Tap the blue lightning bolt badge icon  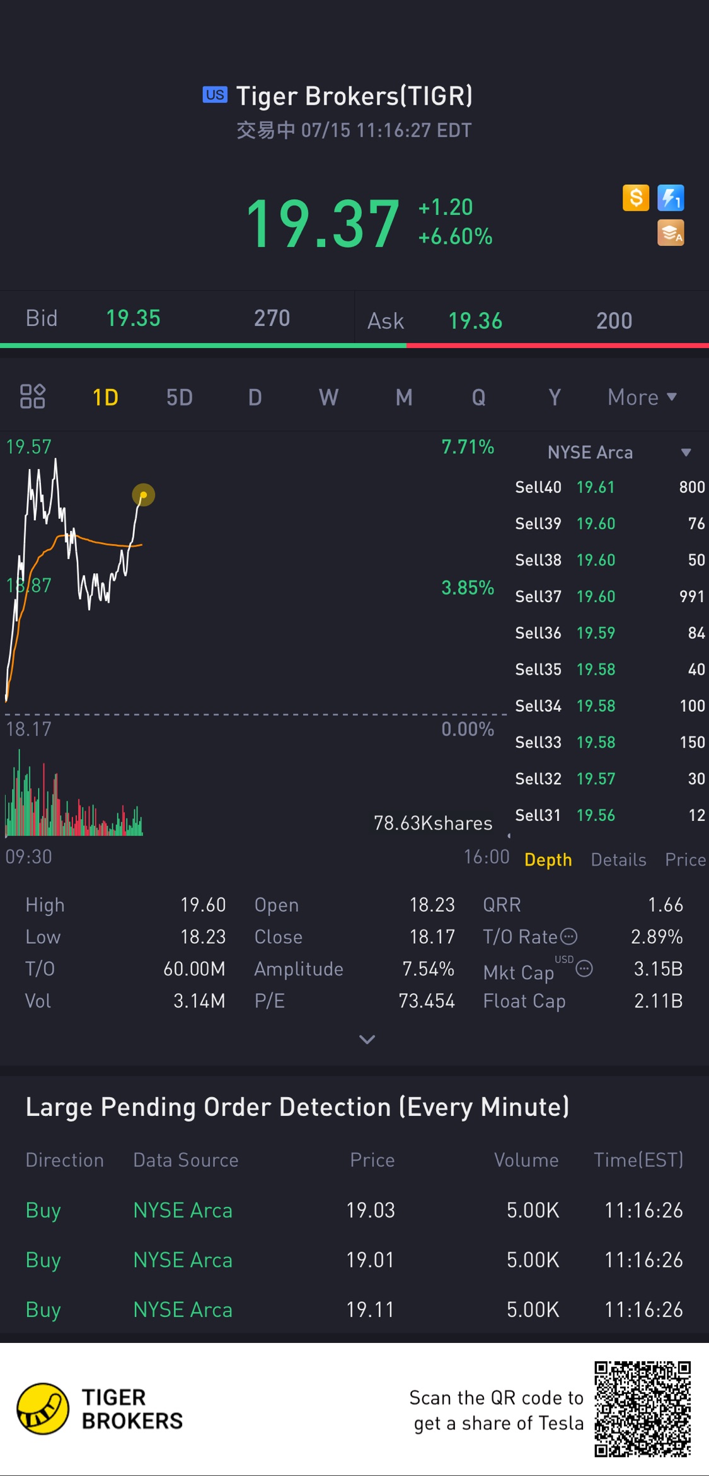click(x=671, y=198)
